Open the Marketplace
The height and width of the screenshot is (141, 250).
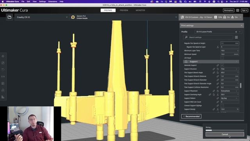pyautogui.click(x=229, y=10)
